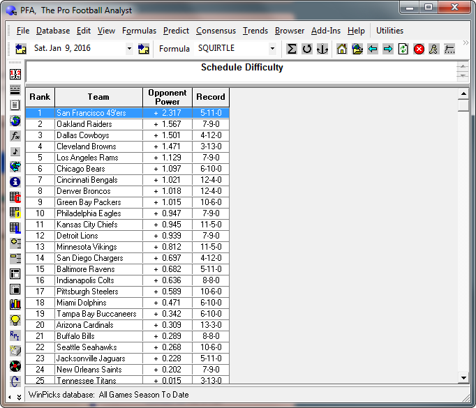
Task: Select the Dallas Cowboys team cell
Action: (98, 135)
